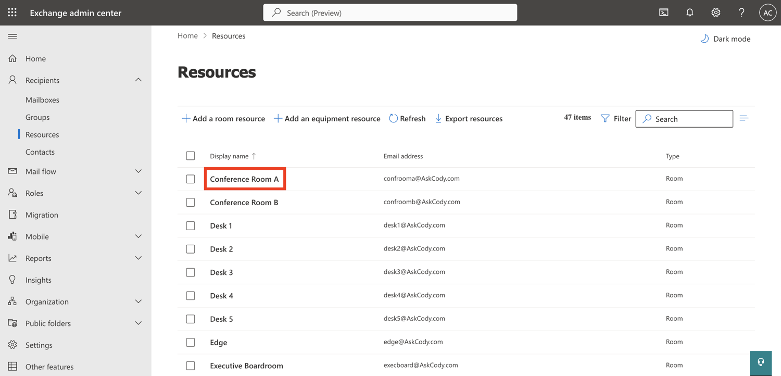Switch to the Mailboxes sidebar item
This screenshot has height=376, width=781.
[43, 99]
